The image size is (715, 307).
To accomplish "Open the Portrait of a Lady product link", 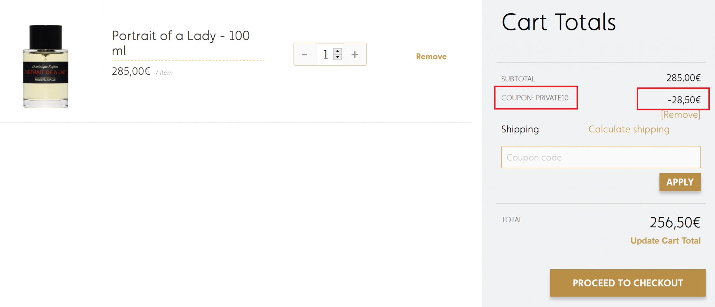I will coord(180,43).
